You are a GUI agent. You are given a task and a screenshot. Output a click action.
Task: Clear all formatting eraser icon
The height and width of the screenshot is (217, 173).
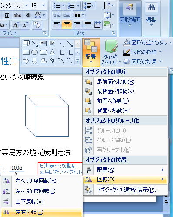(x=37, y=25)
